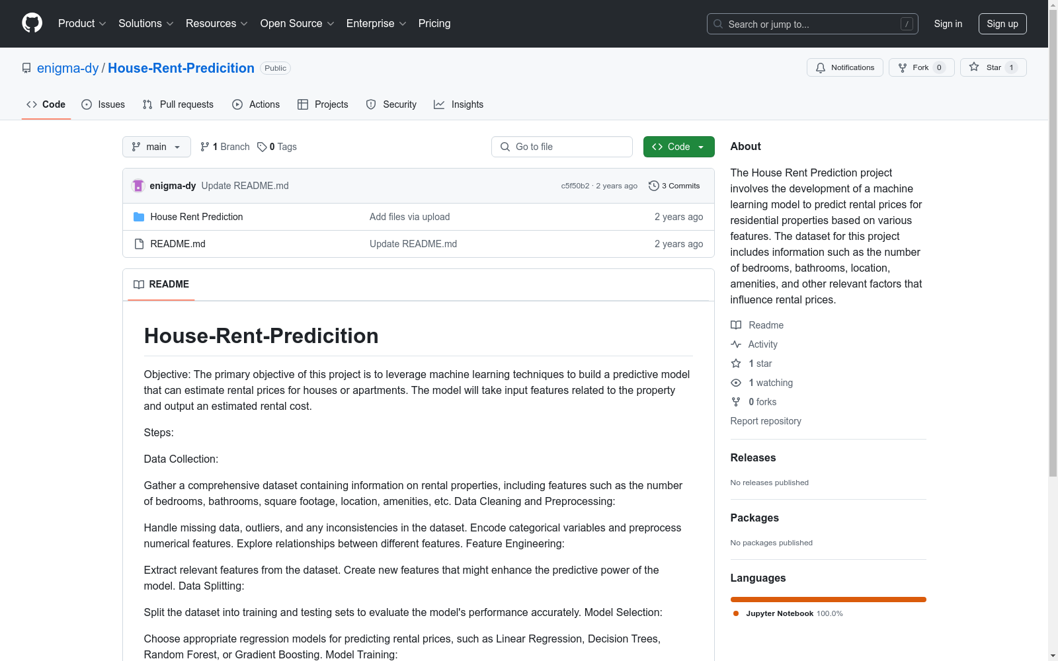Open the Actions tab
The width and height of the screenshot is (1058, 661).
click(x=256, y=104)
